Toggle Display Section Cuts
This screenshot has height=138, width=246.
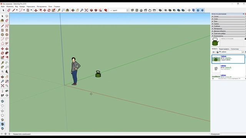pos(198,10)
